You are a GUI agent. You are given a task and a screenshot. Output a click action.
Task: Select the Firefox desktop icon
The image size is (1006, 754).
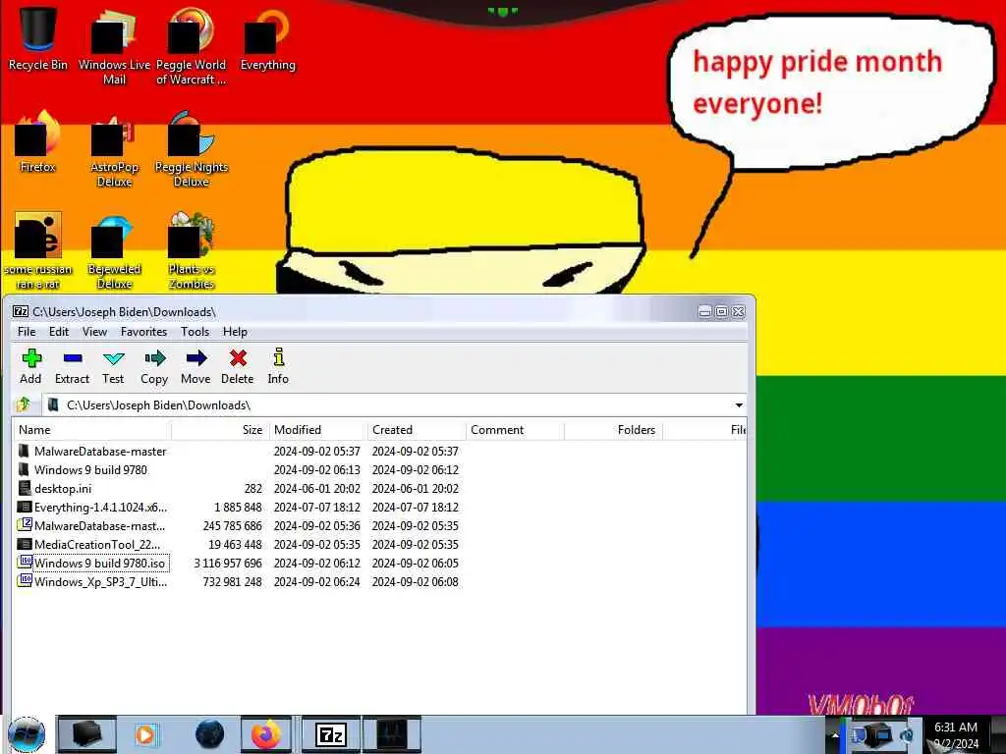pyautogui.click(x=38, y=141)
